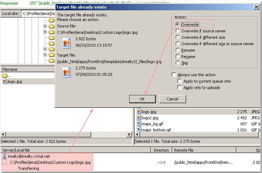Click the Transferring status text
The image size is (262, 173).
[28, 168]
